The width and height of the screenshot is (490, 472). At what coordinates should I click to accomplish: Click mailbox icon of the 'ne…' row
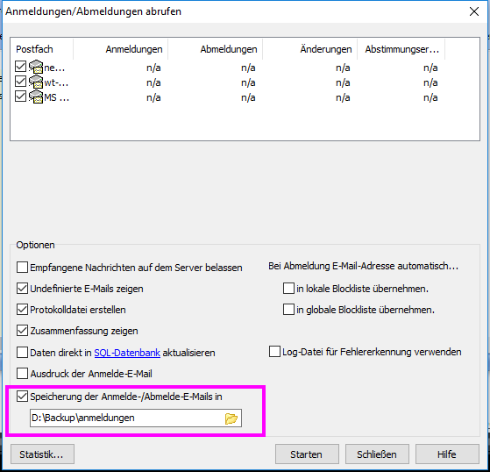tap(36, 67)
